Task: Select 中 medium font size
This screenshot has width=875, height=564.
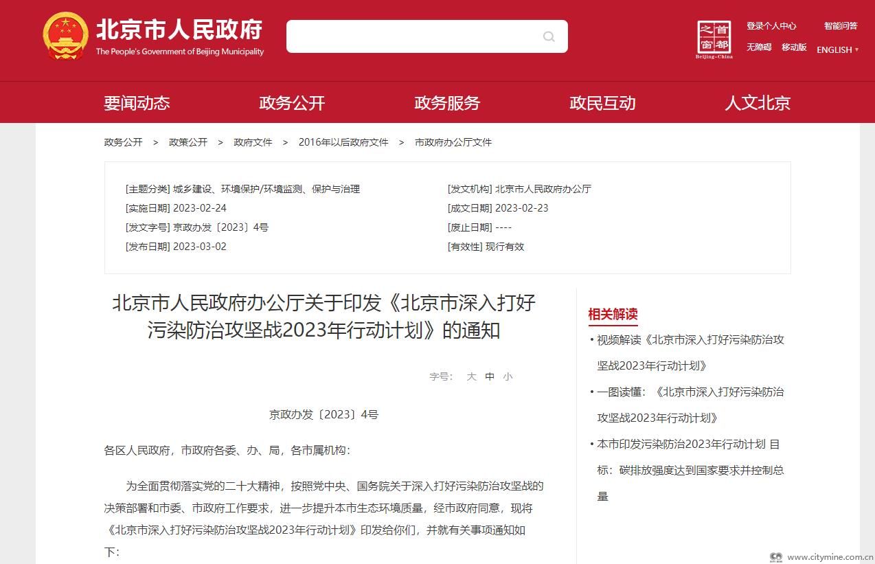Action: [x=490, y=376]
